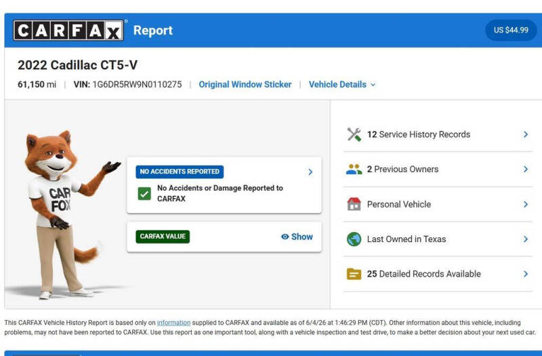This screenshot has height=356, width=542.
Task: Click the Previous Owners people icon
Action: pos(354,169)
